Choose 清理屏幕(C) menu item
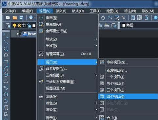 68,54
